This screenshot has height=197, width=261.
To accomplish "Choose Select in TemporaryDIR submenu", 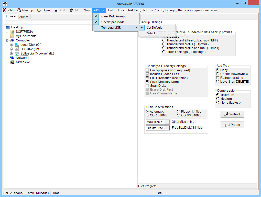I will tap(157, 33).
